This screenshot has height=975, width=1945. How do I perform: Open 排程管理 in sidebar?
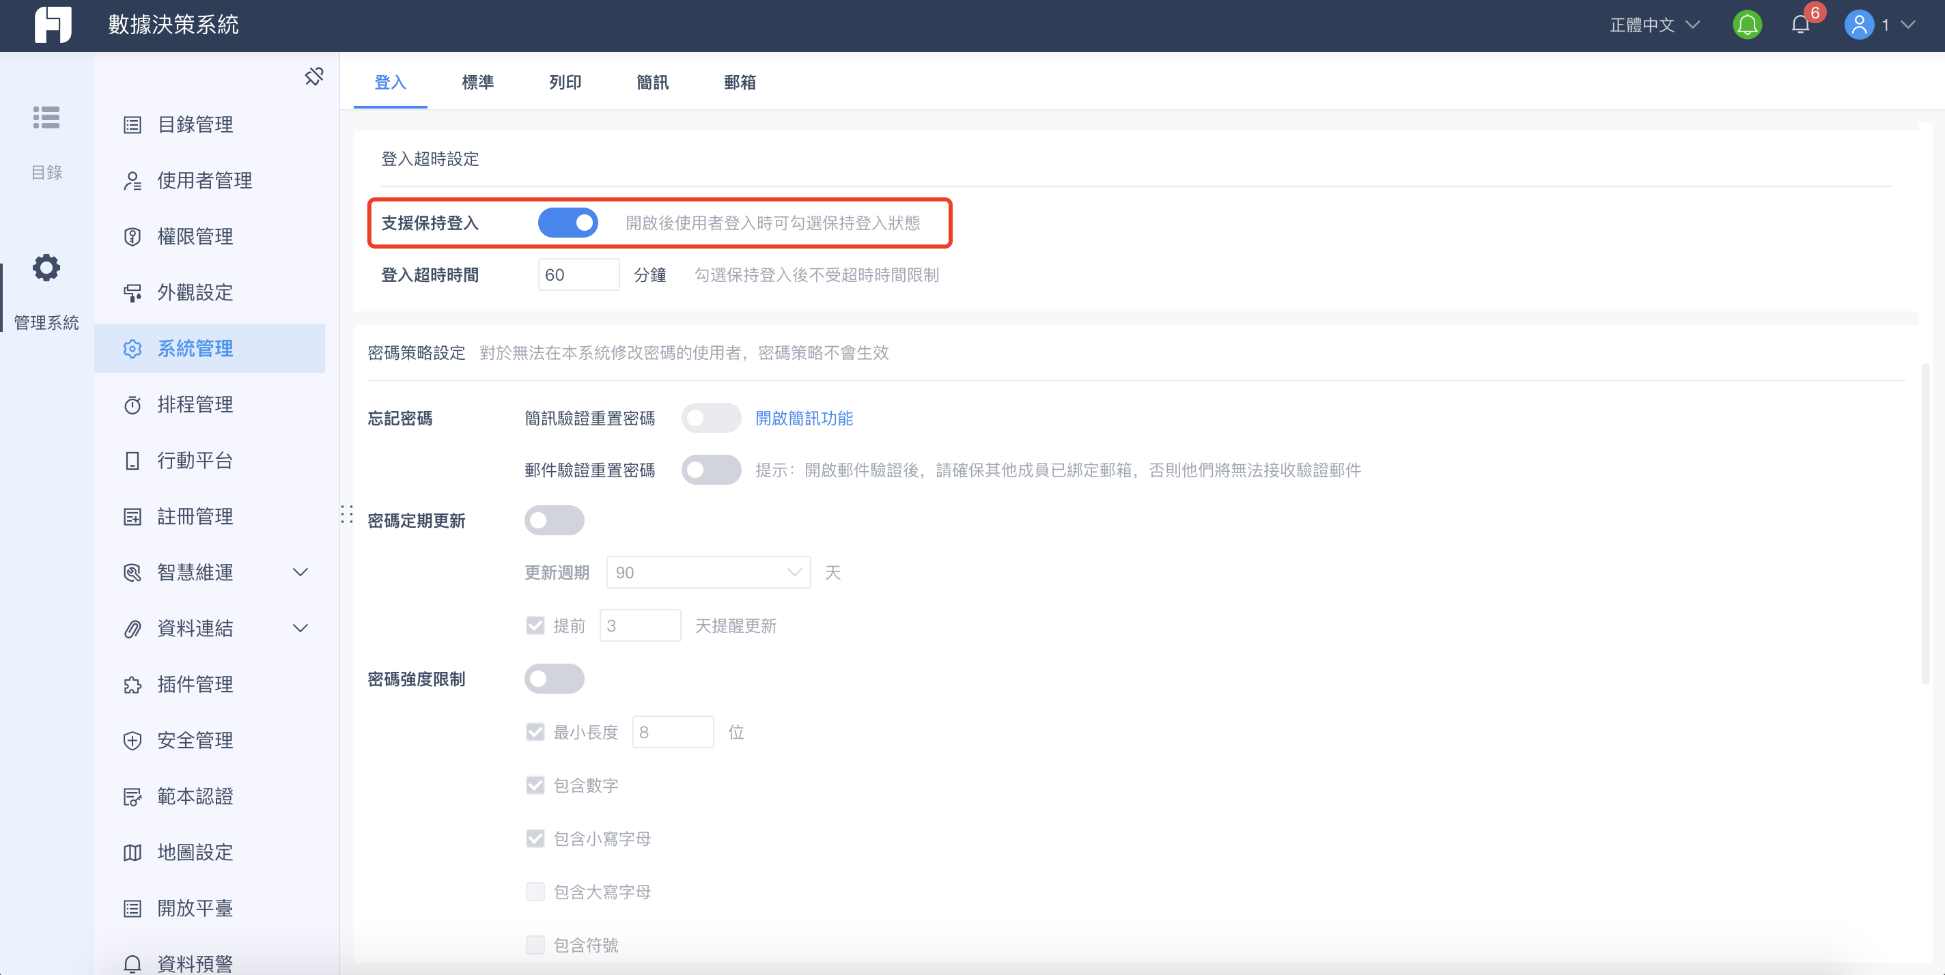pyautogui.click(x=210, y=406)
